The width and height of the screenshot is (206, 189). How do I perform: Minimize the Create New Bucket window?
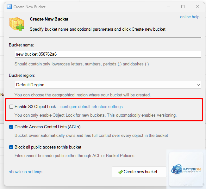(169, 7)
